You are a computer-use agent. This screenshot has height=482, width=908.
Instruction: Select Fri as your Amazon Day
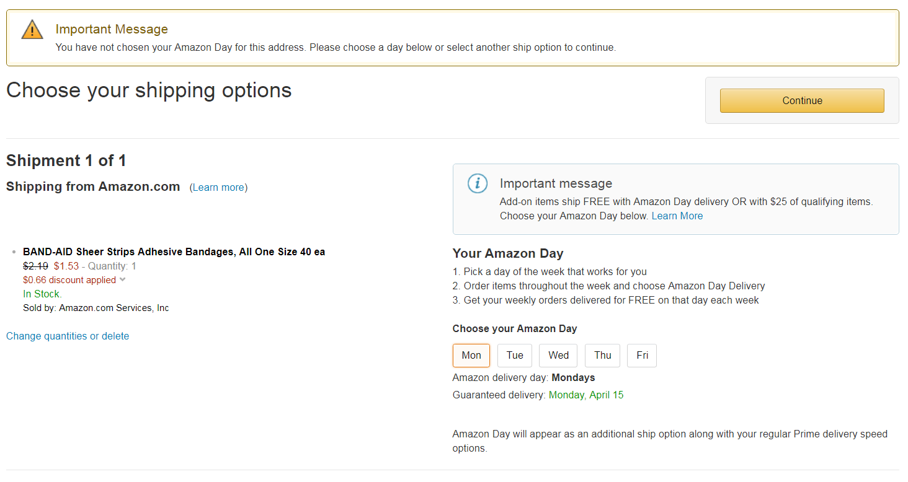(x=642, y=356)
